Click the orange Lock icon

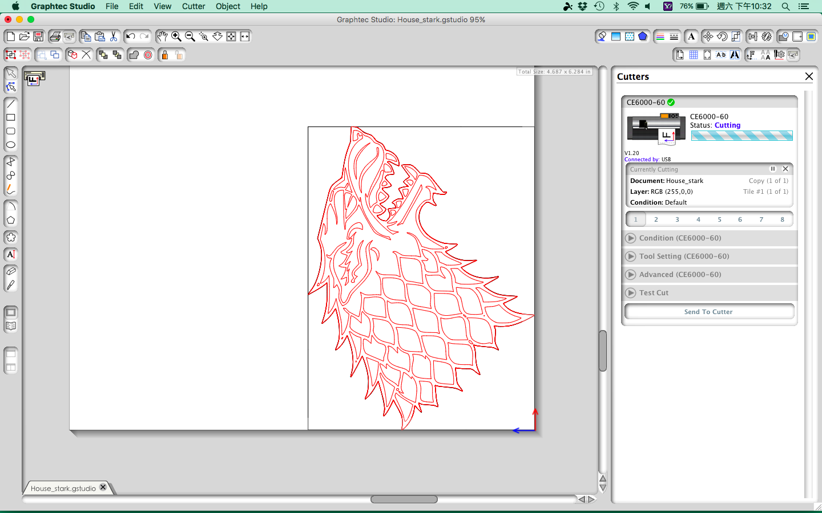coord(165,55)
